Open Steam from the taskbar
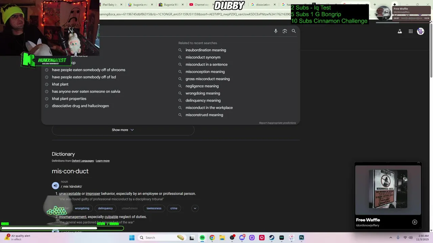Image resolution: width=433 pixels, height=243 pixels. point(272,238)
